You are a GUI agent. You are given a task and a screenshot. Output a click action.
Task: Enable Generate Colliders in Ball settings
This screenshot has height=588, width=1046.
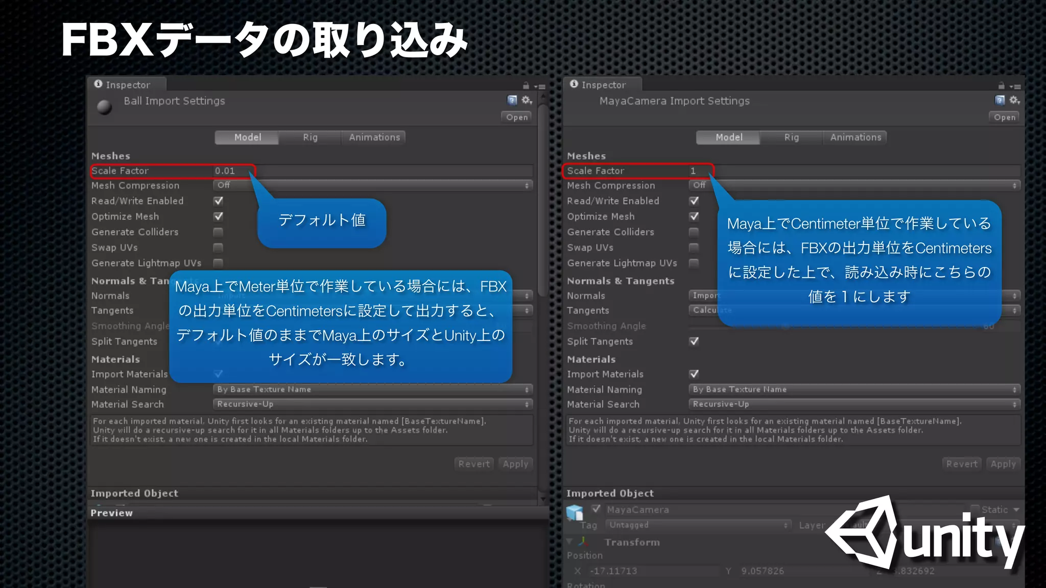(219, 232)
